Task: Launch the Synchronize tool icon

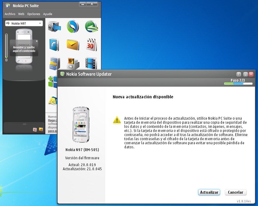Action: click(x=73, y=27)
